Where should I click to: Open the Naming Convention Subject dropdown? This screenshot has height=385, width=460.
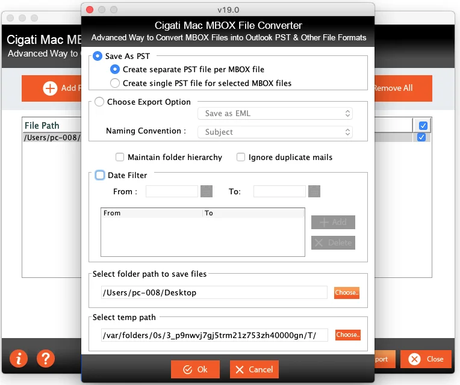pyautogui.click(x=275, y=132)
